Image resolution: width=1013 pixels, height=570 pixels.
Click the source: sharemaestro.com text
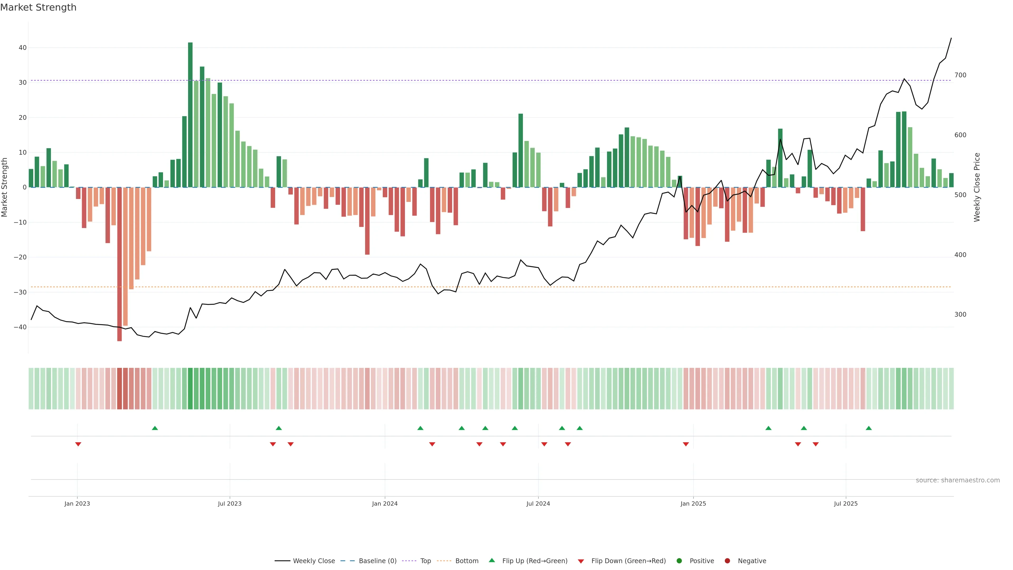958,480
